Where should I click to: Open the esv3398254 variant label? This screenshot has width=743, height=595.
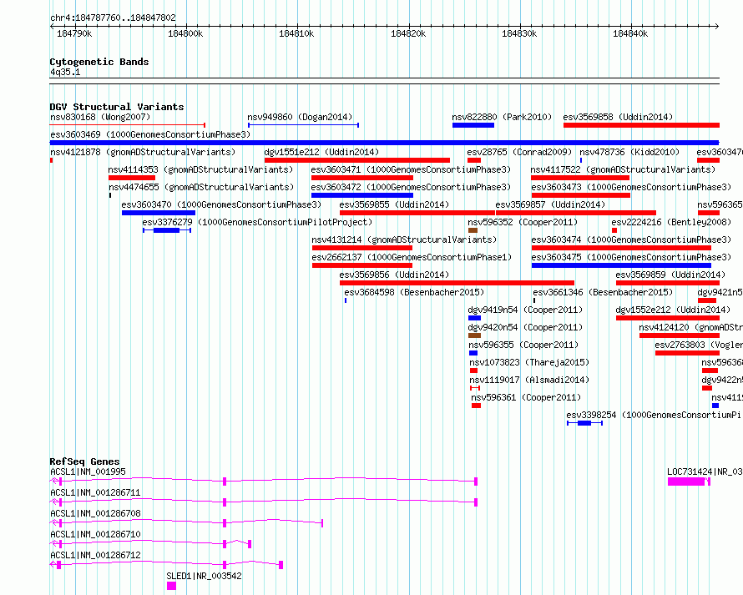click(x=654, y=415)
